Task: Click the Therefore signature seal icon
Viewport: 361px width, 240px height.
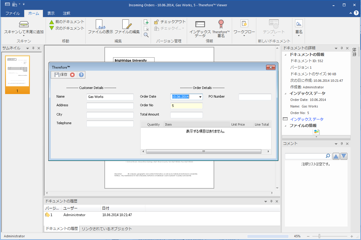Action: point(221,24)
